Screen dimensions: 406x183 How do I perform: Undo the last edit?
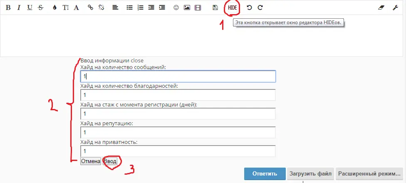coord(249,7)
